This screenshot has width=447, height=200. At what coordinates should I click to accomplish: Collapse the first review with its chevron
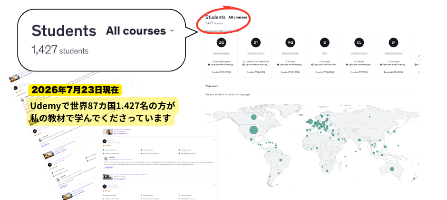[x=214, y=140]
